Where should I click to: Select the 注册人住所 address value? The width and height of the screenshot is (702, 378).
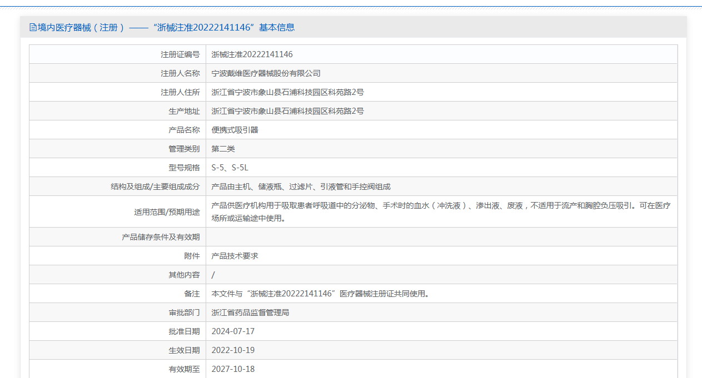(288, 92)
